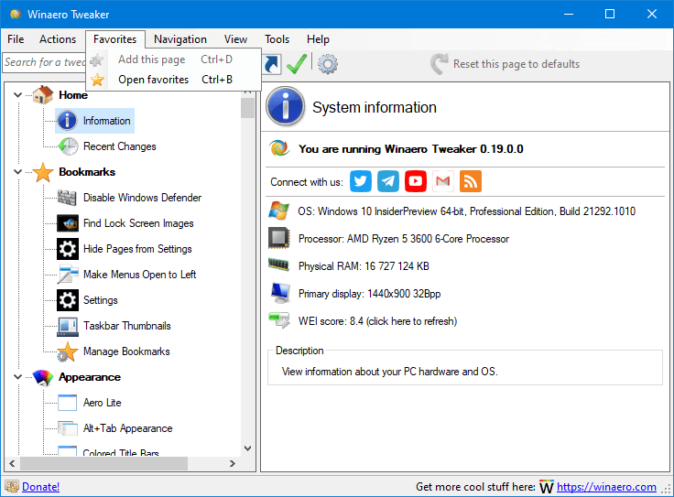Screen dimensions: 674x497
Task: Click Reset this page to defaults
Action: pyautogui.click(x=505, y=64)
